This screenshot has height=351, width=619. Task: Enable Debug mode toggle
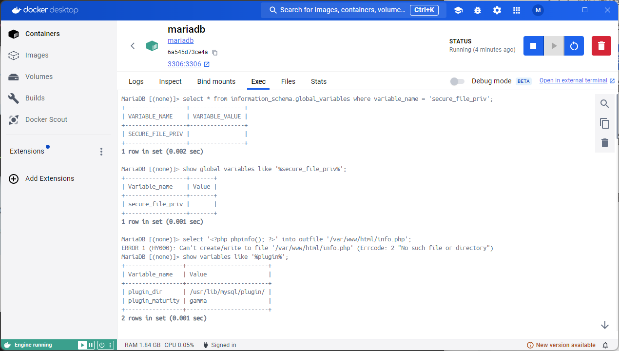tap(457, 81)
